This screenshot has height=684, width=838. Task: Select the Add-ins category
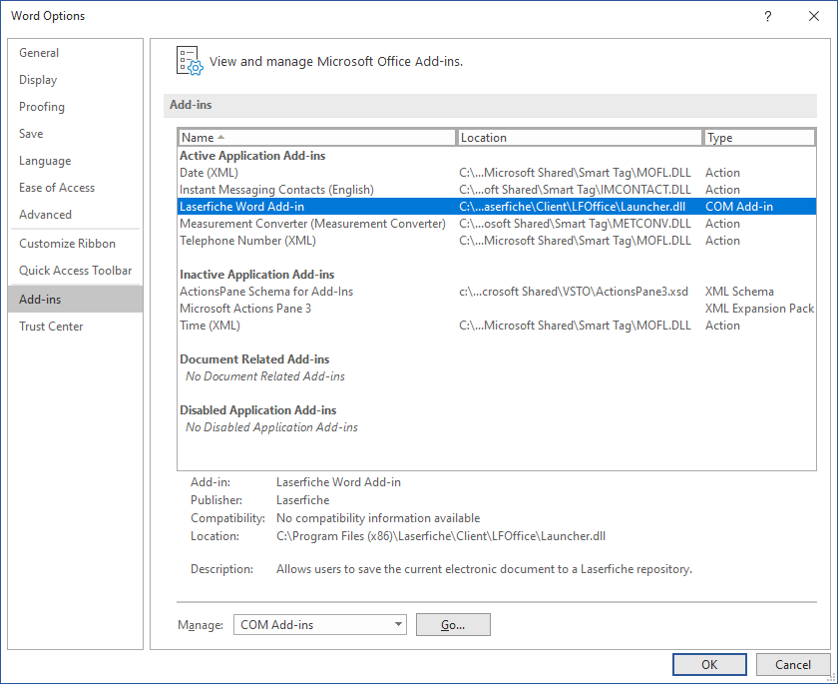coord(76,299)
